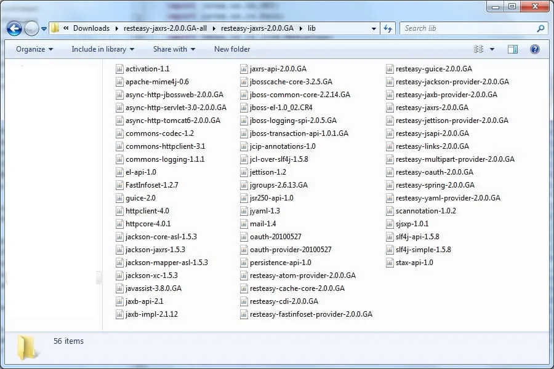The height and width of the screenshot is (369, 554).
Task: Select the file name commons-logging-1.1.1
Action: [x=165, y=159]
